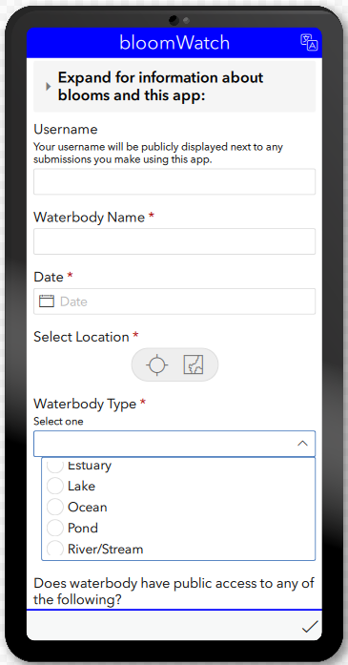Open the Date input field
Image resolution: width=348 pixels, height=665 pixels.
(174, 301)
